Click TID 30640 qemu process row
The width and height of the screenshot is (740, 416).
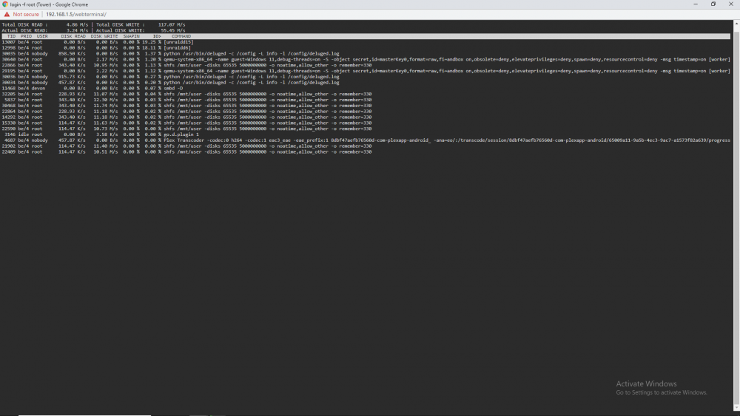pyautogui.click(x=366, y=59)
